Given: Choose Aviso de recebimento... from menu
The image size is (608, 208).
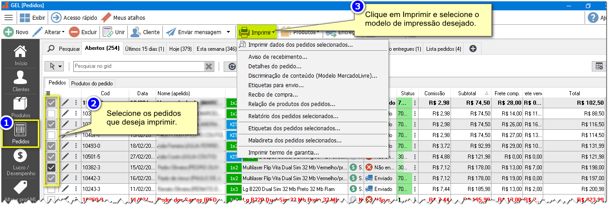Looking at the screenshot, I should click(x=278, y=57).
